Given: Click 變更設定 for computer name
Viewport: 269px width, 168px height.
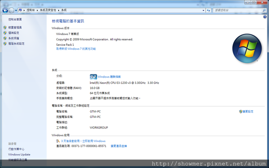Looking at the screenshot, I should point(248,112).
